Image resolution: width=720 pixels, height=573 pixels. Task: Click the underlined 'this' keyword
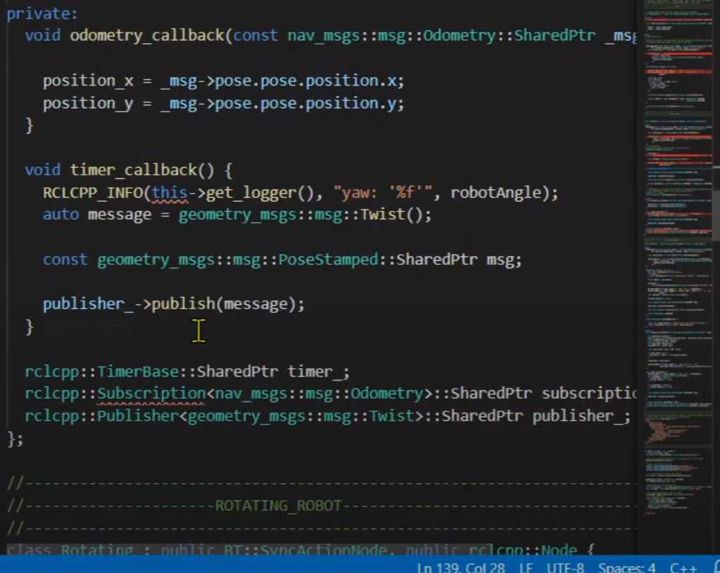[170, 193]
